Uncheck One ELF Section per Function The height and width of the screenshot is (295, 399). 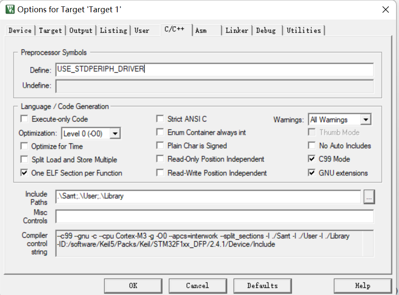pos(24,173)
